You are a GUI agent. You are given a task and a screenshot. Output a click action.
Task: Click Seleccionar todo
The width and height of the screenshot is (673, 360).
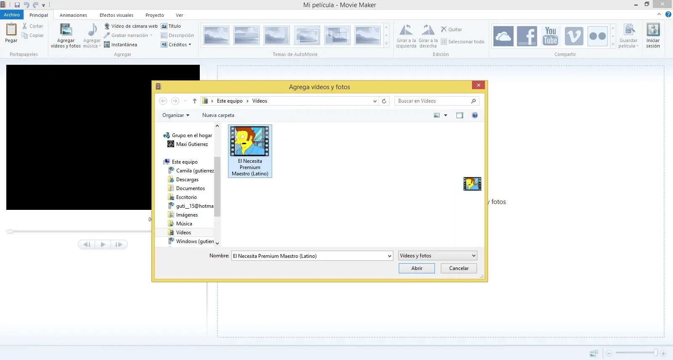coord(462,42)
